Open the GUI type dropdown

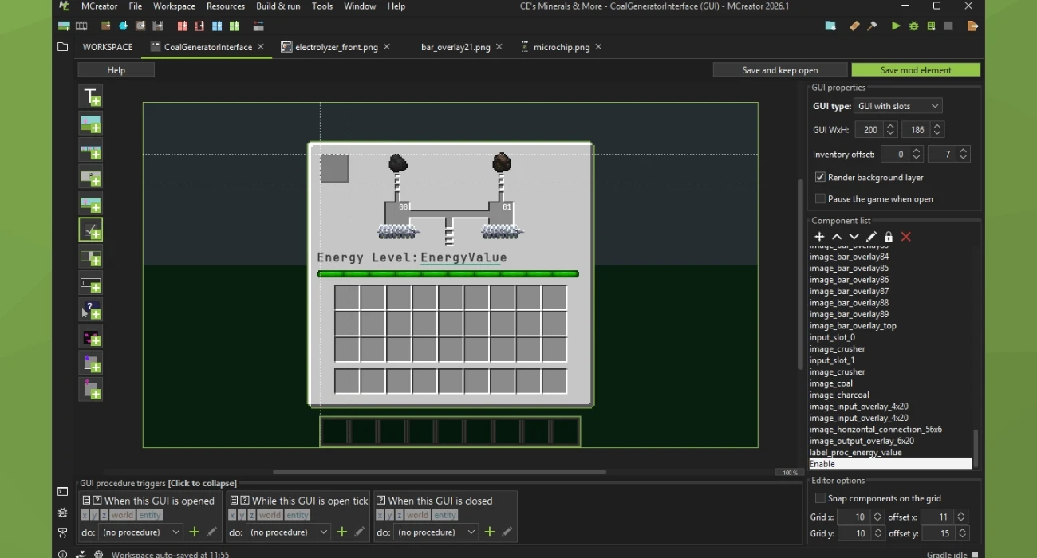(x=897, y=106)
